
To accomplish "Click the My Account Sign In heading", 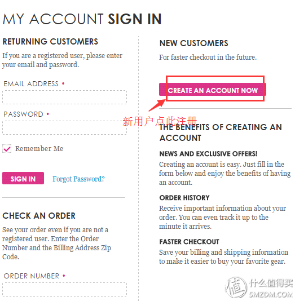I will coord(82,19).
